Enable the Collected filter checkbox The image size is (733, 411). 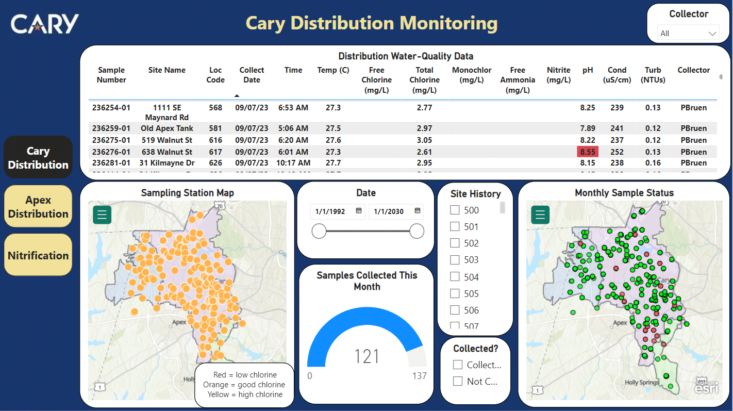457,365
